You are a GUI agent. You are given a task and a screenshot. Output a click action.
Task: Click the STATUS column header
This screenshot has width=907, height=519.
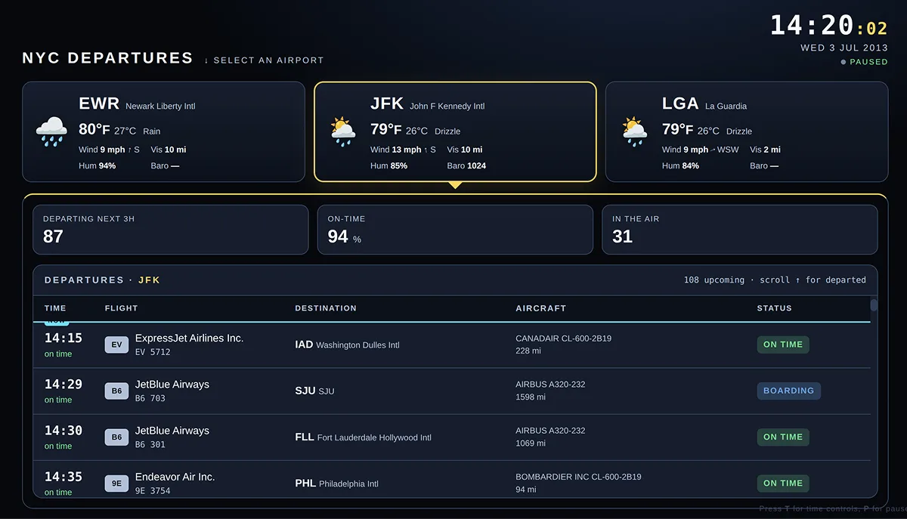775,308
